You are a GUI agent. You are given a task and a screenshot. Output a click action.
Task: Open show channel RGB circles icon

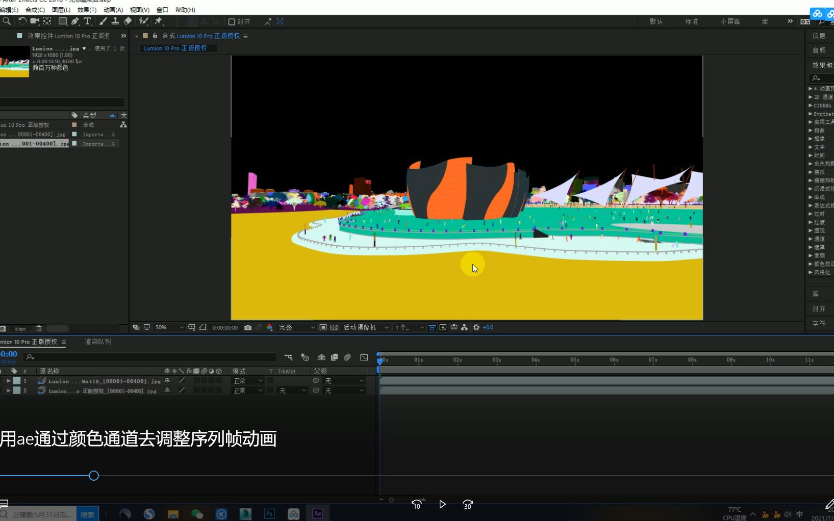point(270,328)
